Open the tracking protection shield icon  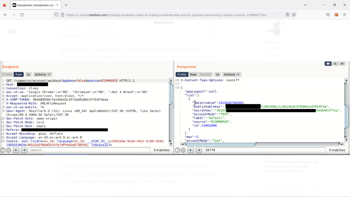(56, 15)
